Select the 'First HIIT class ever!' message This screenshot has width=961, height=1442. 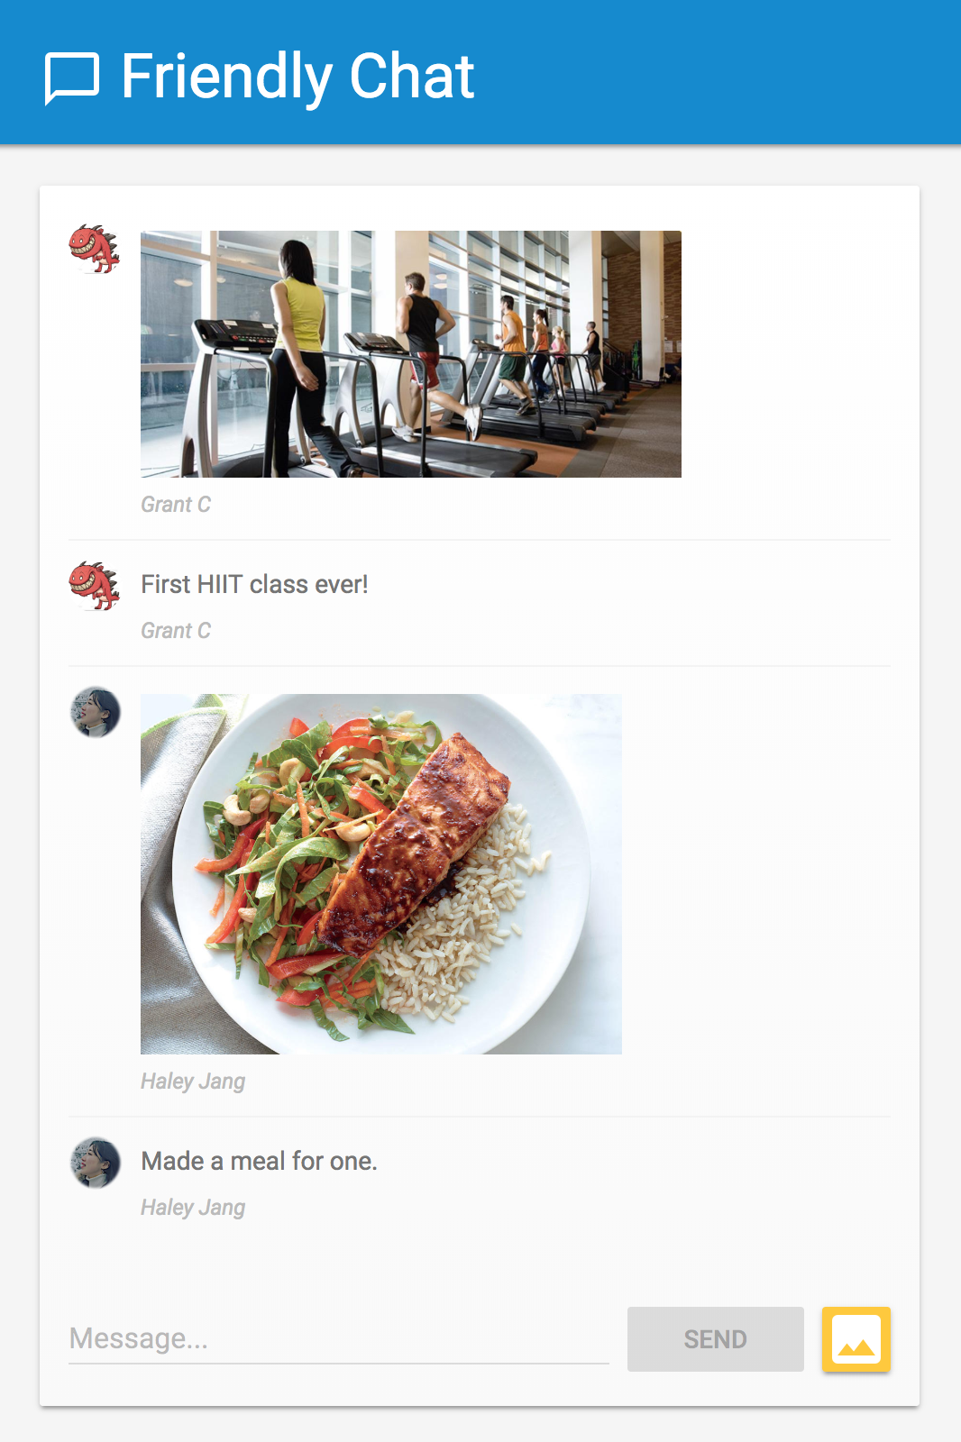pyautogui.click(x=254, y=584)
